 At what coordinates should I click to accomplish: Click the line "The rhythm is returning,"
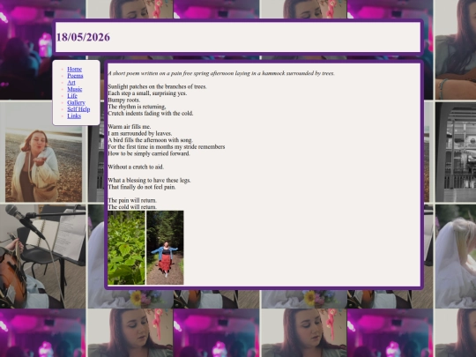tap(137, 107)
